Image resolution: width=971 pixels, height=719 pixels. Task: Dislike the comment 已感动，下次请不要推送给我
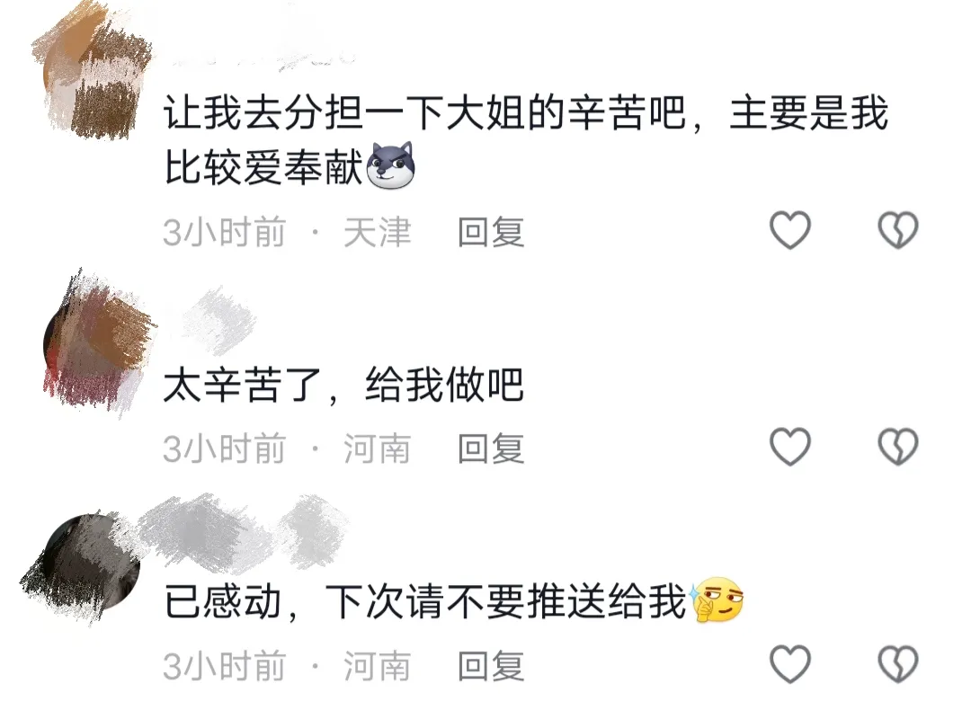click(898, 664)
